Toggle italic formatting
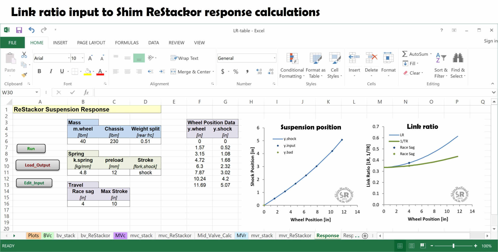The height and width of the screenshot is (252, 498). [51, 71]
